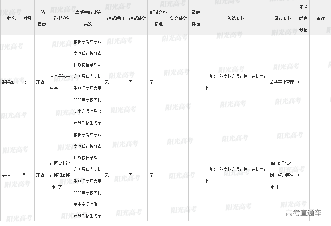This screenshot has width=331, height=226.
Task: Select the 临床医学 admitted major cell
Action: coord(282,175)
